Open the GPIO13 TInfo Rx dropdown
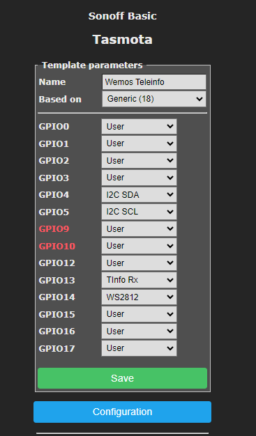This screenshot has width=256, height=436. [139, 280]
